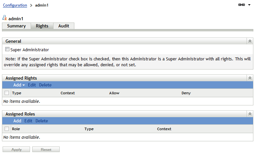Click the admin1 administrator user icon
255x155 pixels.
click(5, 18)
